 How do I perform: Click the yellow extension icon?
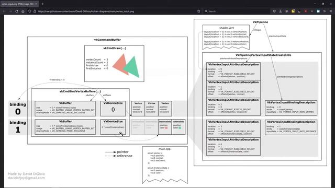tap(293, 11)
